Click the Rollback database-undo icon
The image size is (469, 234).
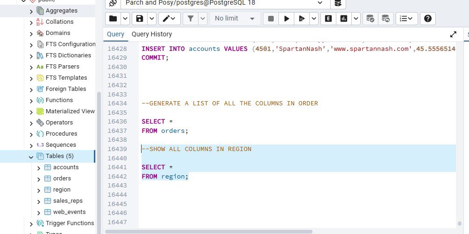pyautogui.click(x=385, y=19)
